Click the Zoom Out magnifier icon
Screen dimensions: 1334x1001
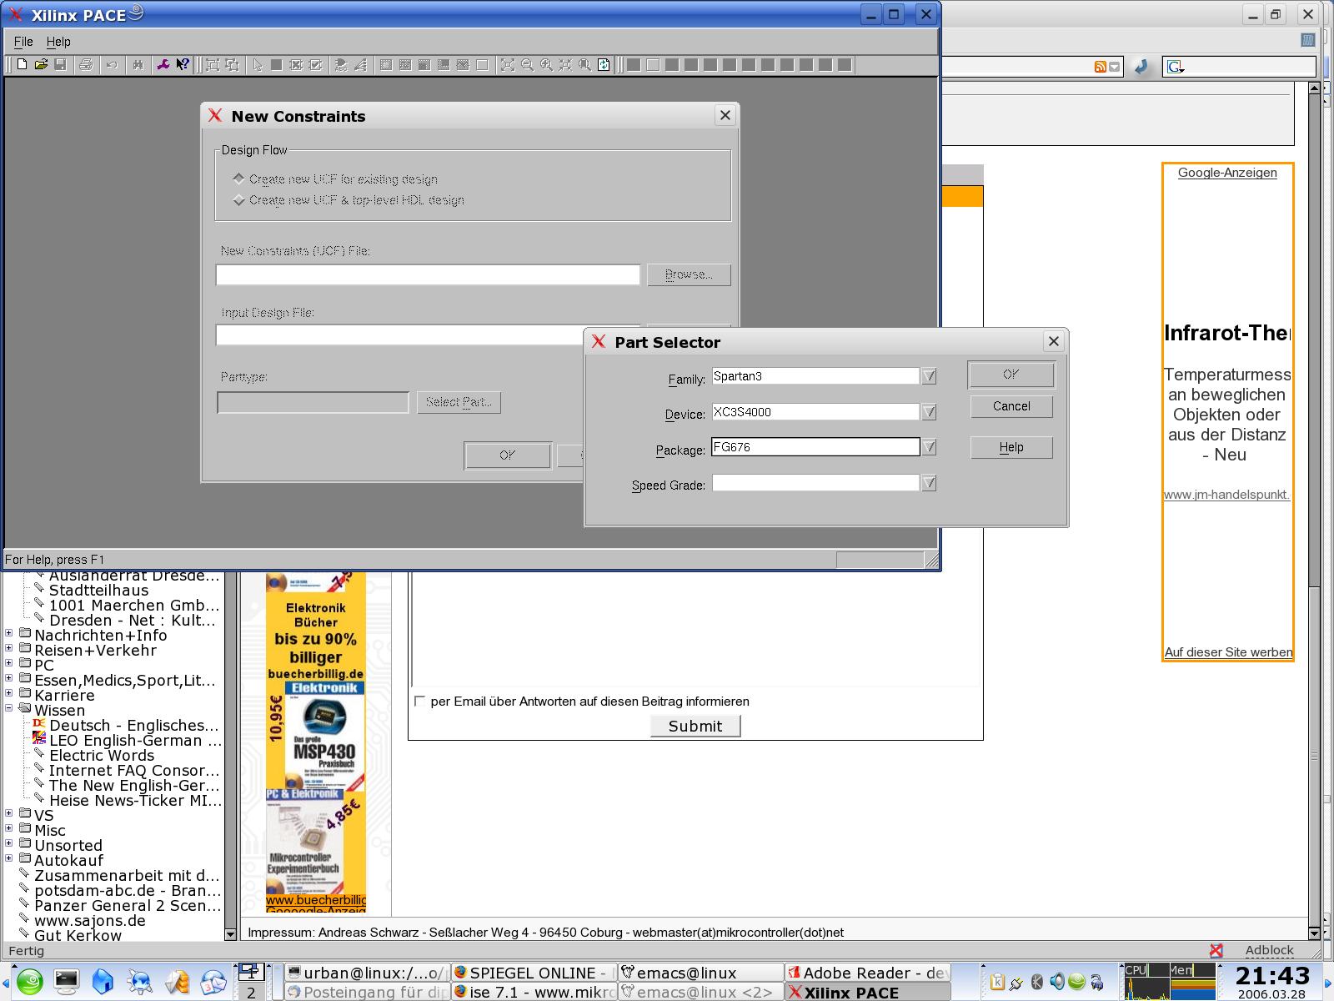[x=527, y=64]
